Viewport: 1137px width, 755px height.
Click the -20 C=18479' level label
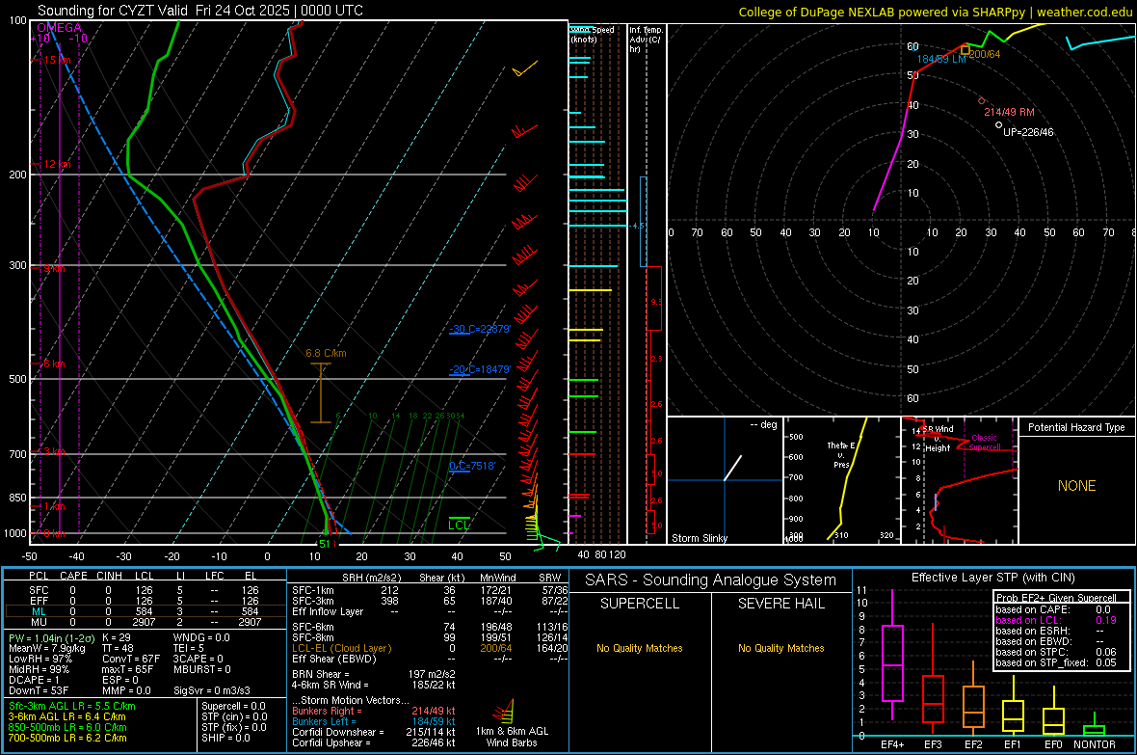click(x=480, y=369)
